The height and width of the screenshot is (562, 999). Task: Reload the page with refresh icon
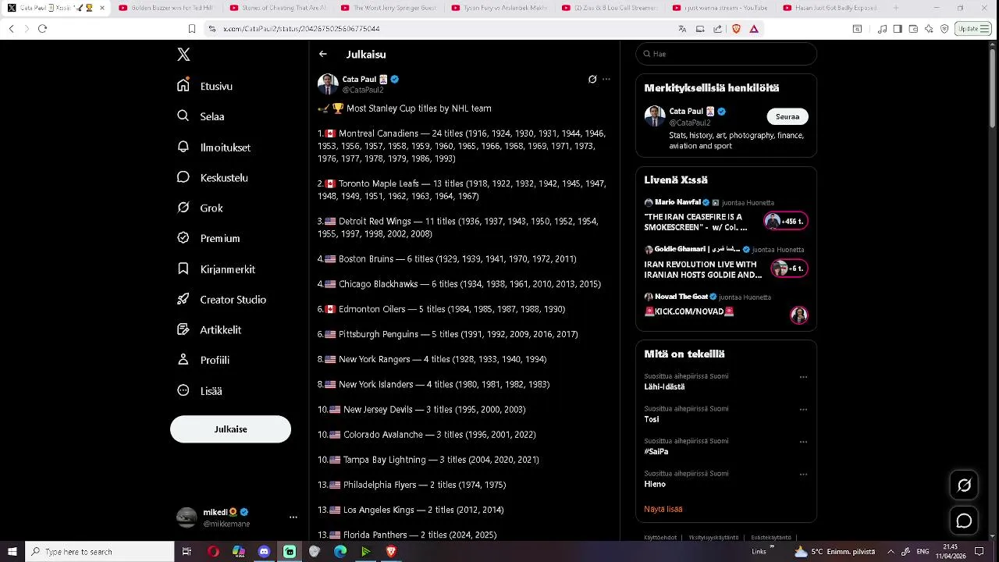point(42,28)
